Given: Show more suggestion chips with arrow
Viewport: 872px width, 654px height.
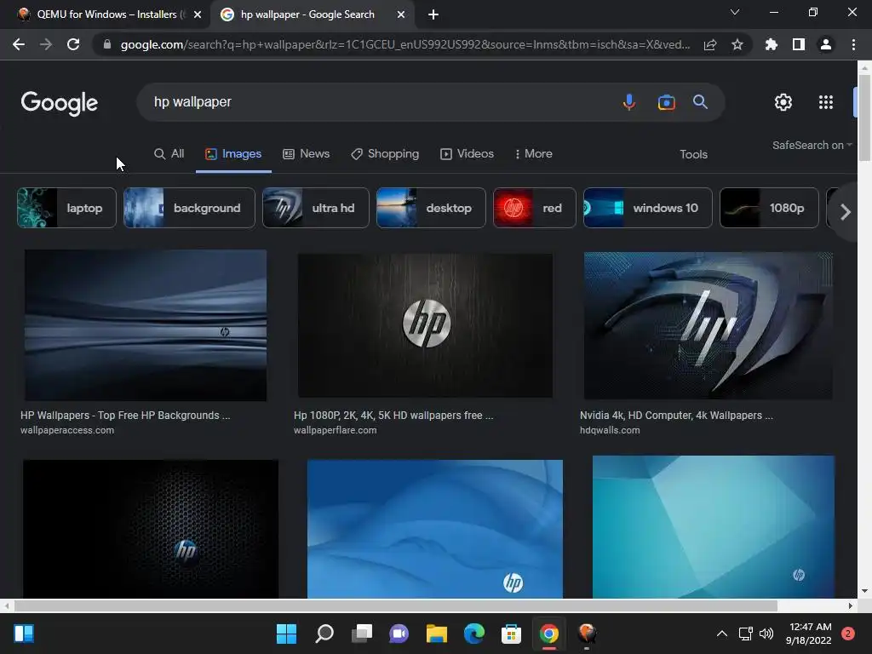Looking at the screenshot, I should (x=846, y=212).
